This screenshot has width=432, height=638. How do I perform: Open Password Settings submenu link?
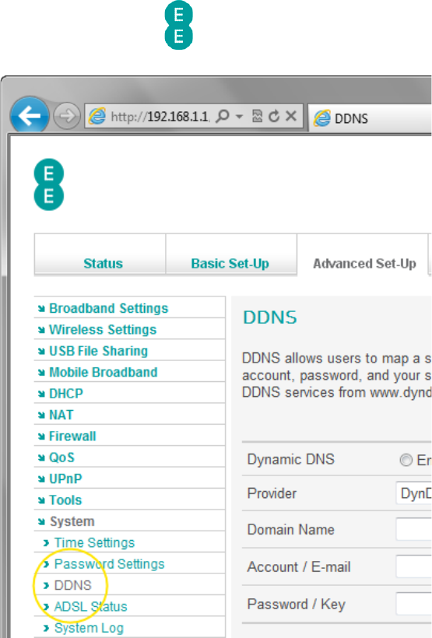pos(109,564)
